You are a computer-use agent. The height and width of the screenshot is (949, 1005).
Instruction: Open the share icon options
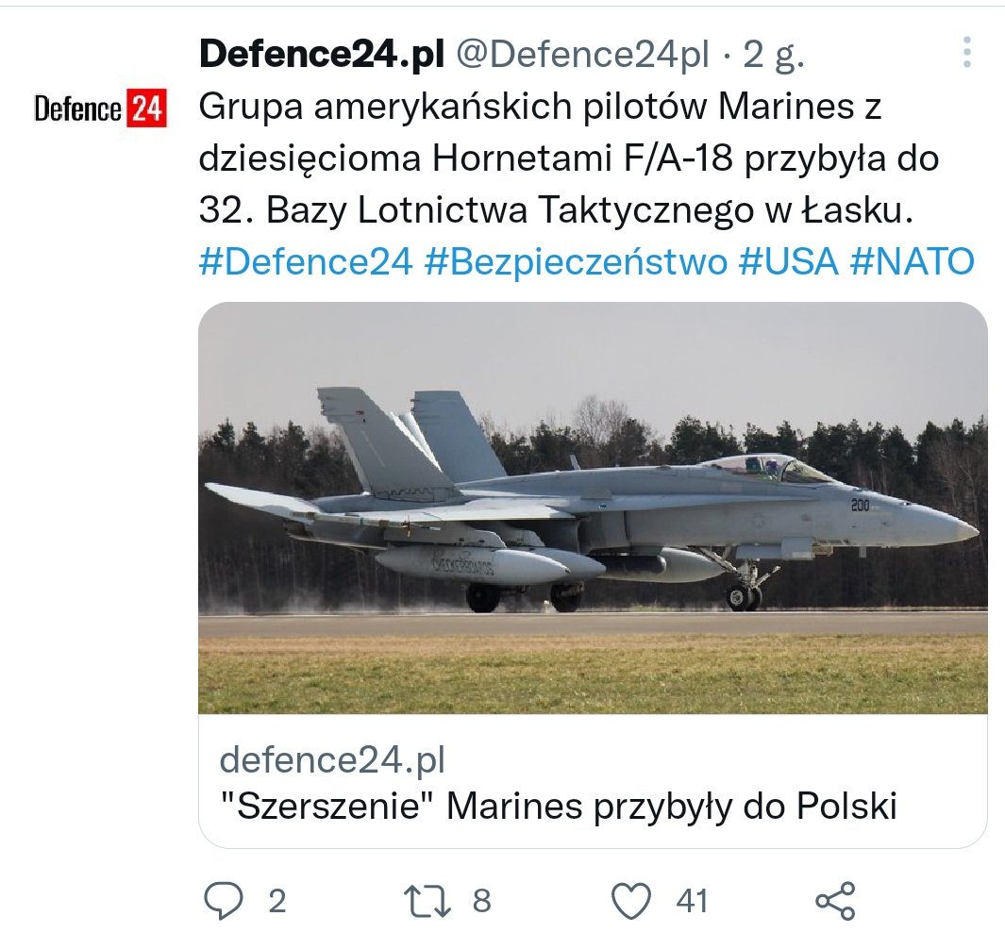tap(835, 901)
